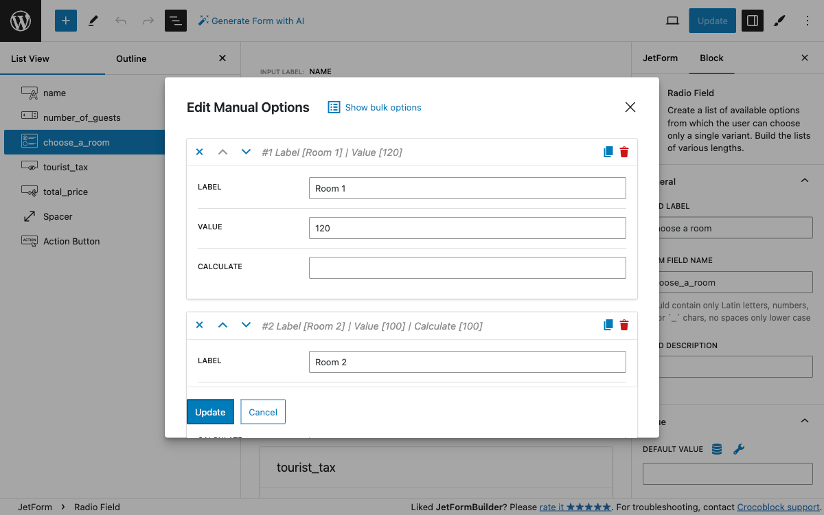Click the WordPress logo icon

(21, 21)
